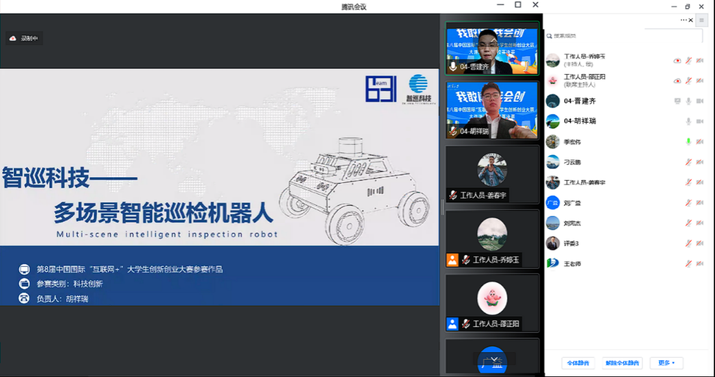Unmute 刁云鹏 via the muted mic icon
715x377 pixels.
(688, 162)
